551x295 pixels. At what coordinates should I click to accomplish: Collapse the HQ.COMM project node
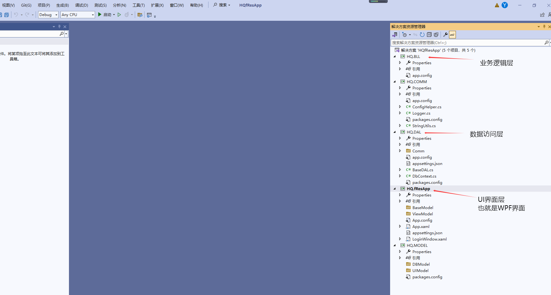(395, 82)
